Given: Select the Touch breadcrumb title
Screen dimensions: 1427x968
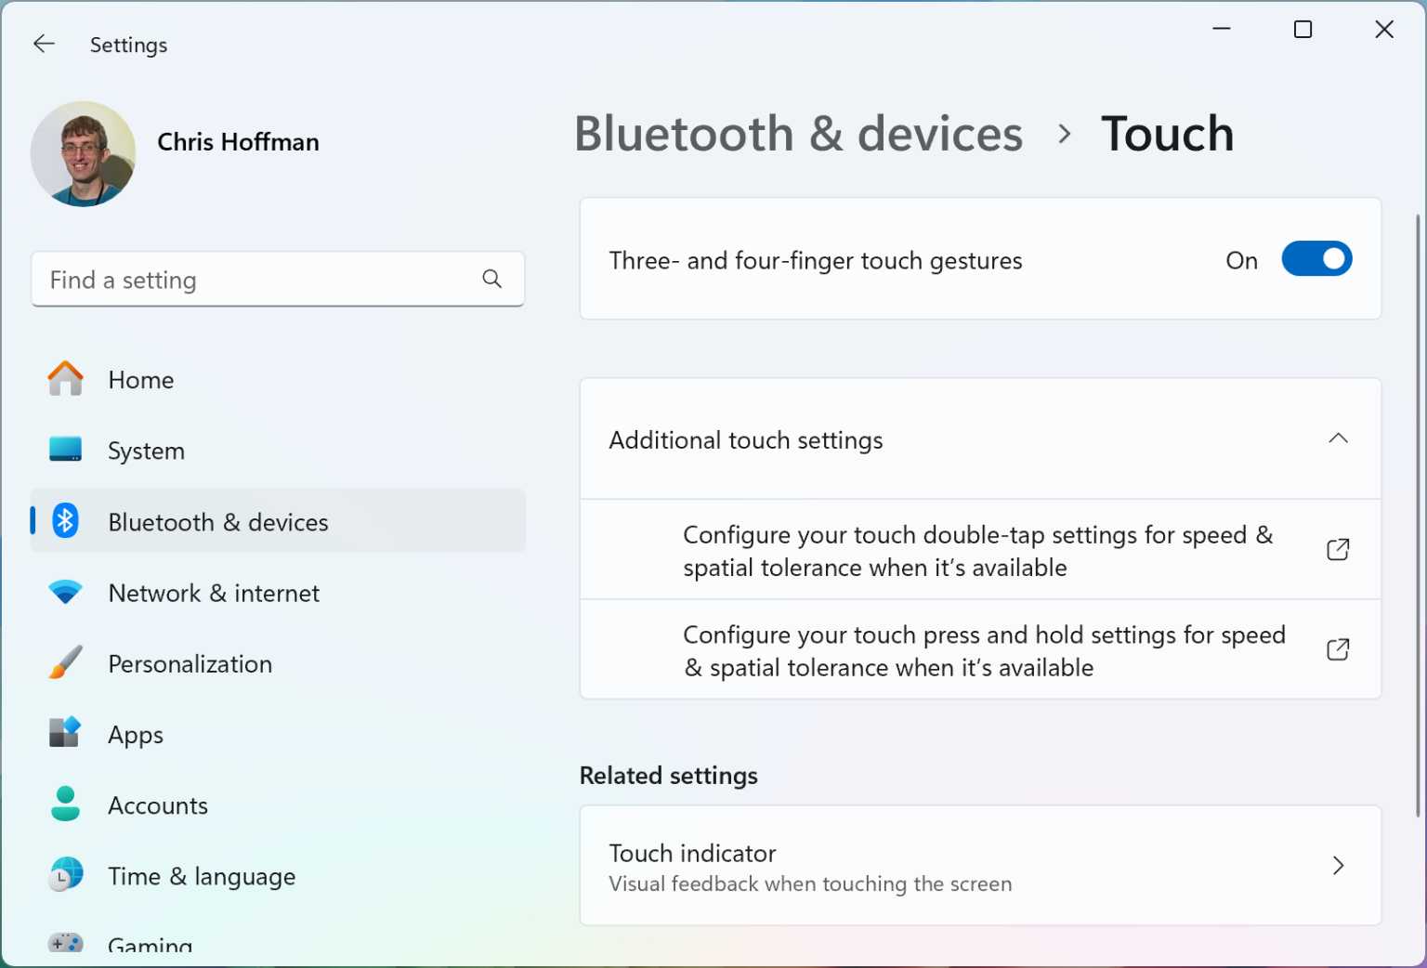Looking at the screenshot, I should (1168, 133).
